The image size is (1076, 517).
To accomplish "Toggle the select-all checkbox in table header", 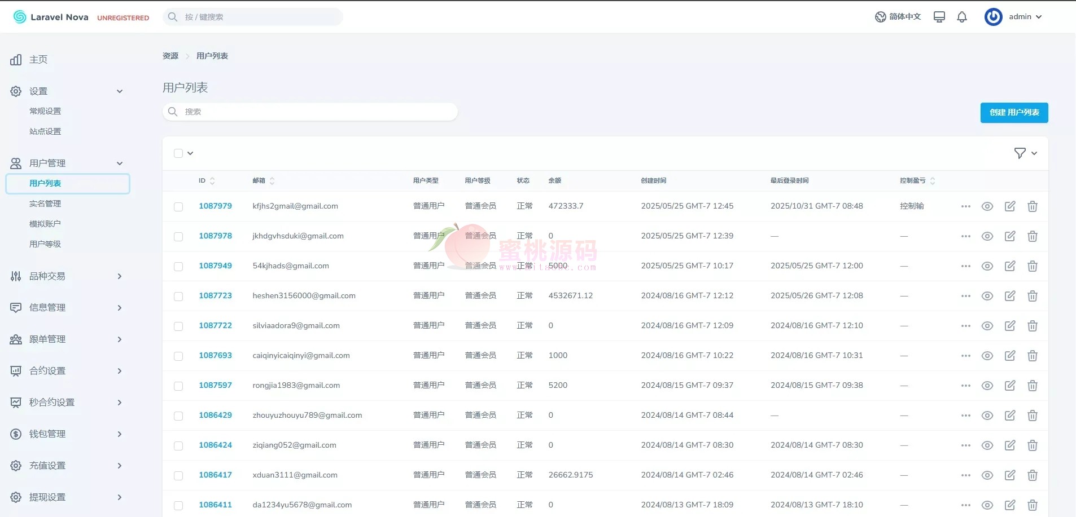I will (x=178, y=153).
